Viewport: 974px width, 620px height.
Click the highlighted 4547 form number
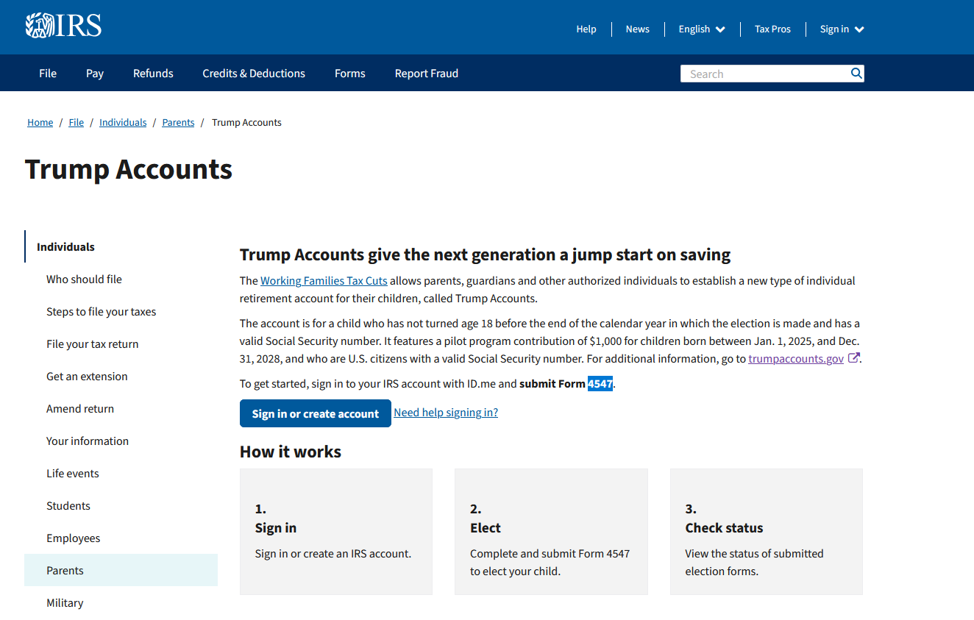[x=600, y=384]
